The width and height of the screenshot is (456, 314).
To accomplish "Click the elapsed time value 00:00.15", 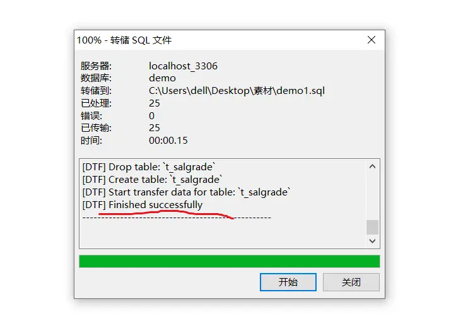I will pos(168,141).
